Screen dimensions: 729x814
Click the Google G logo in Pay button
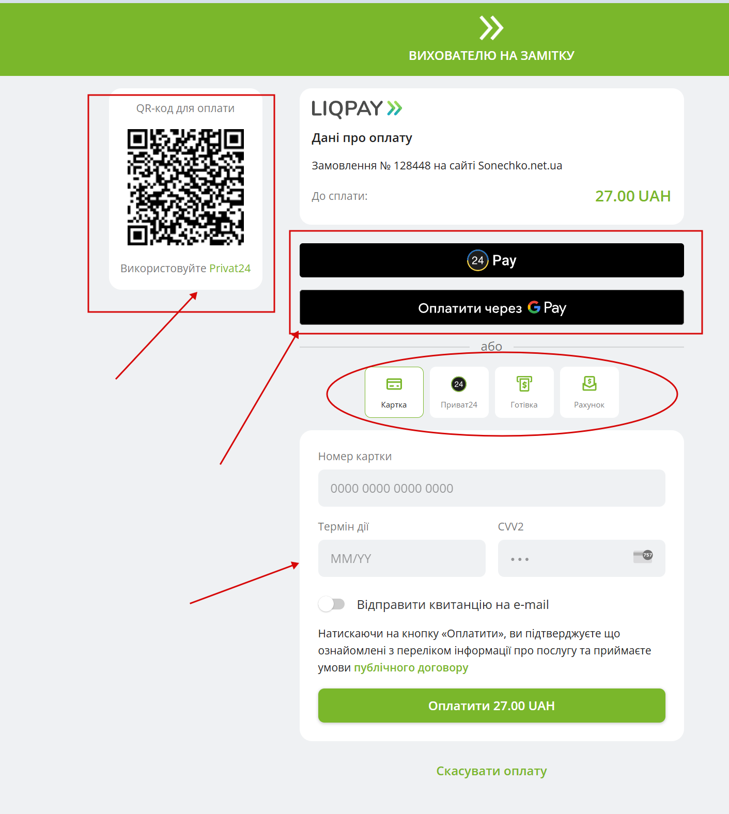(x=534, y=307)
